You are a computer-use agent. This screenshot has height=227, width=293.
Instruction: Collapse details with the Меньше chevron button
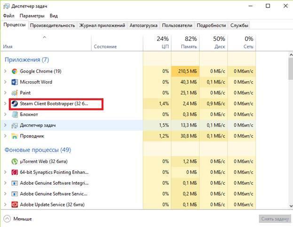point(7,219)
